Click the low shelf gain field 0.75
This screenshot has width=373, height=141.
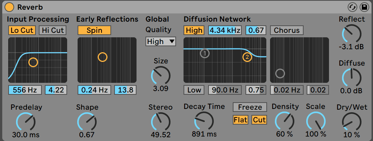[256, 90]
